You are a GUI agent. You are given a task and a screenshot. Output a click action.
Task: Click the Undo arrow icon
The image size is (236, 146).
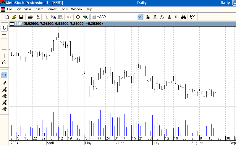[69, 17]
